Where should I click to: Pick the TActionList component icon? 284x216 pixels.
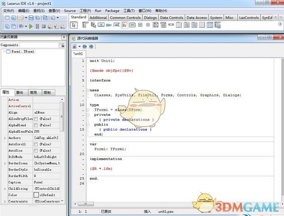pos(217,25)
